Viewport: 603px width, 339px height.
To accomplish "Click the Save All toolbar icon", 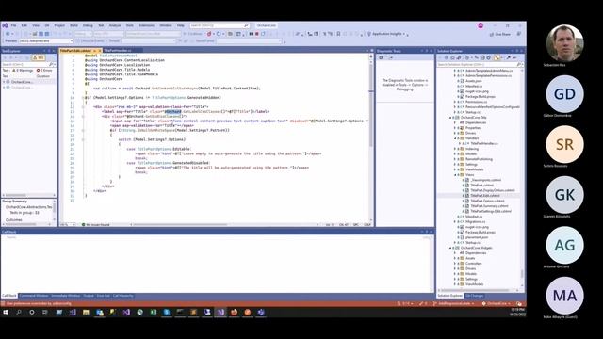I will tap(47, 34).
